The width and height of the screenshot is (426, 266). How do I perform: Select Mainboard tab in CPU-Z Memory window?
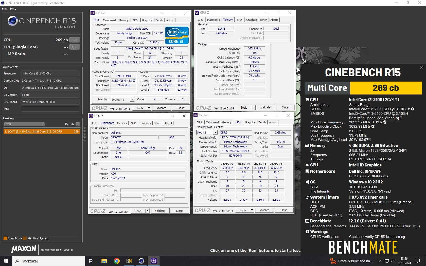point(214,20)
